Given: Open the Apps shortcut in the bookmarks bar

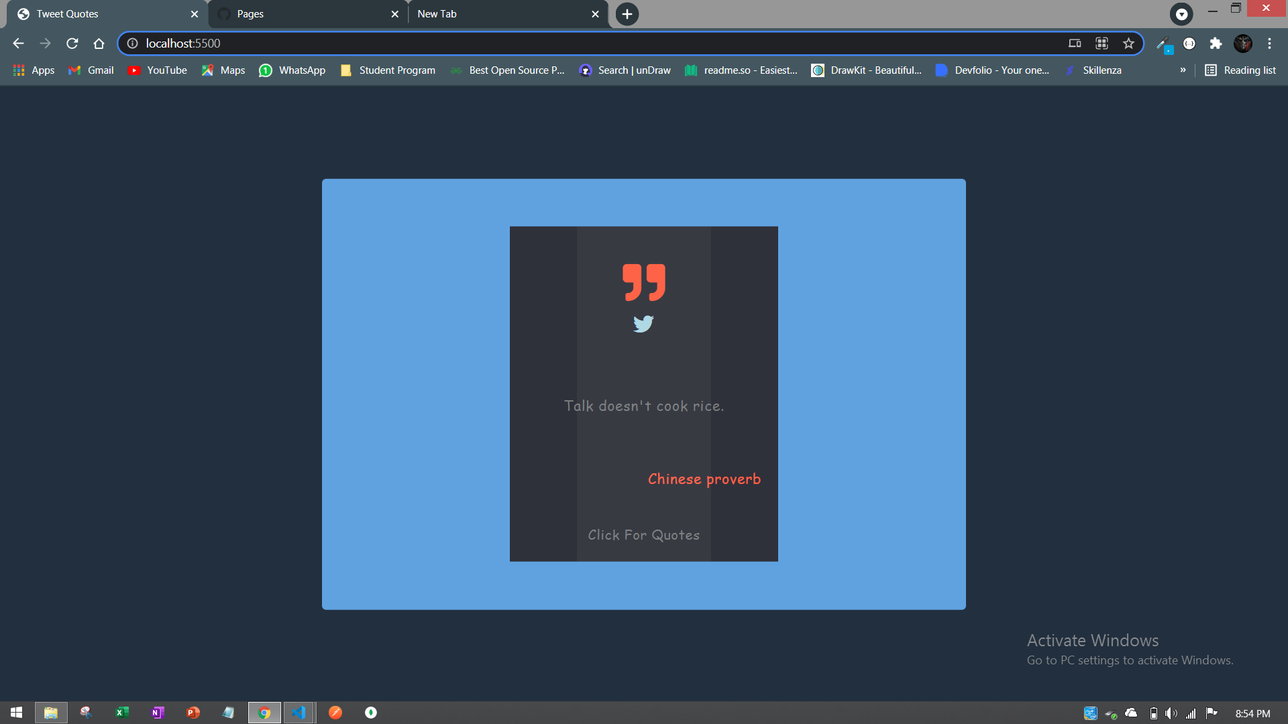Looking at the screenshot, I should (x=34, y=70).
